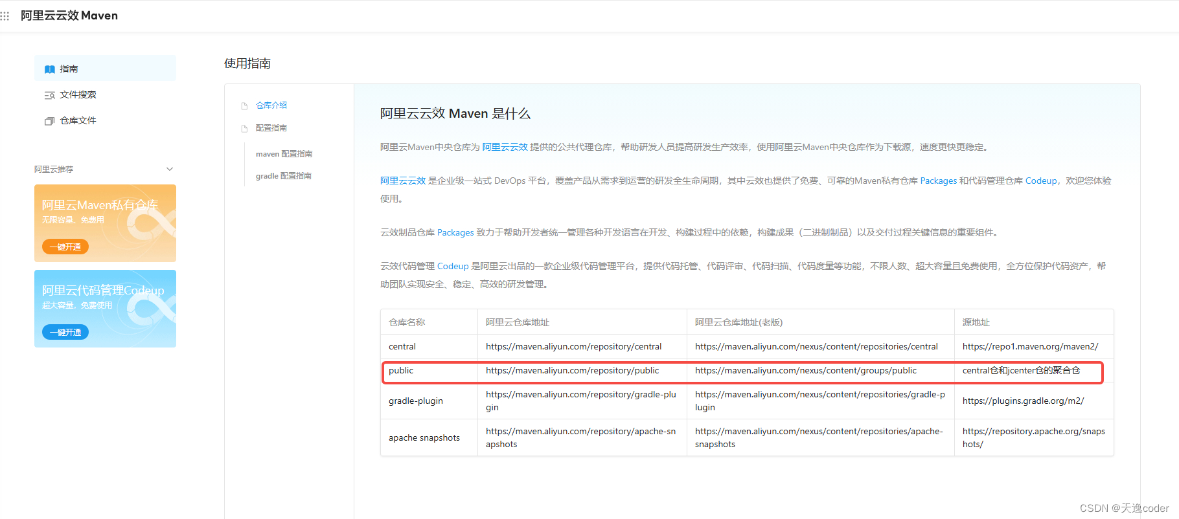Open the maven 配置指南 sub-item

(x=284, y=153)
